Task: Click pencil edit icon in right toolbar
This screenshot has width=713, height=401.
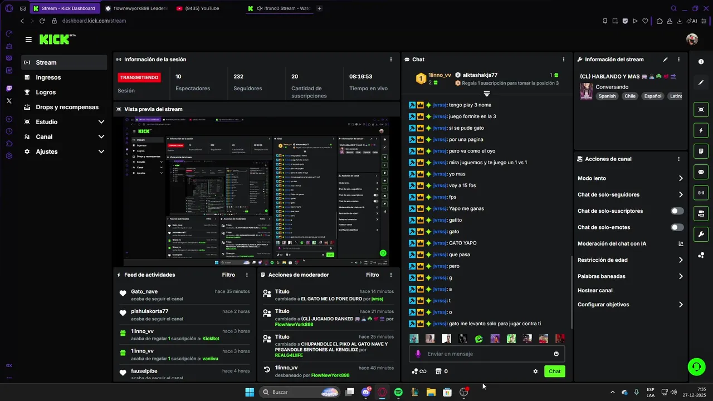Action: 701,82
